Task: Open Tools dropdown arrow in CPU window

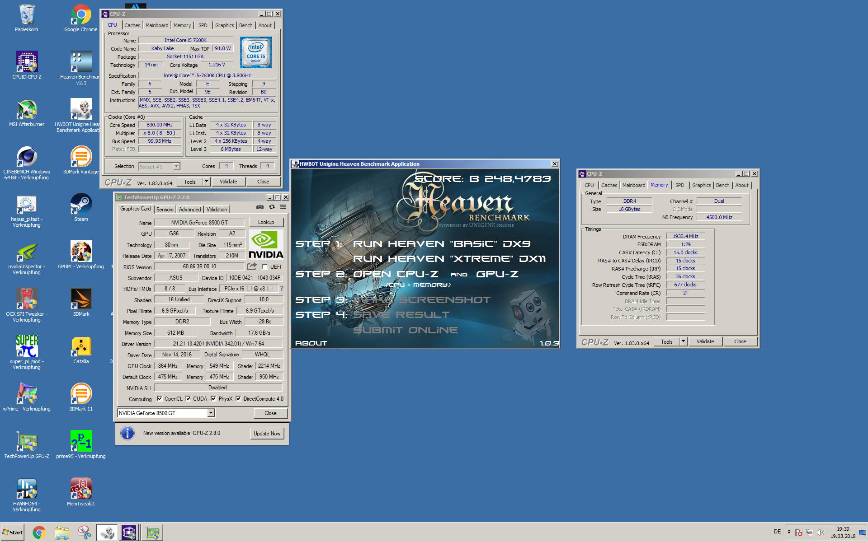Action: [206, 182]
